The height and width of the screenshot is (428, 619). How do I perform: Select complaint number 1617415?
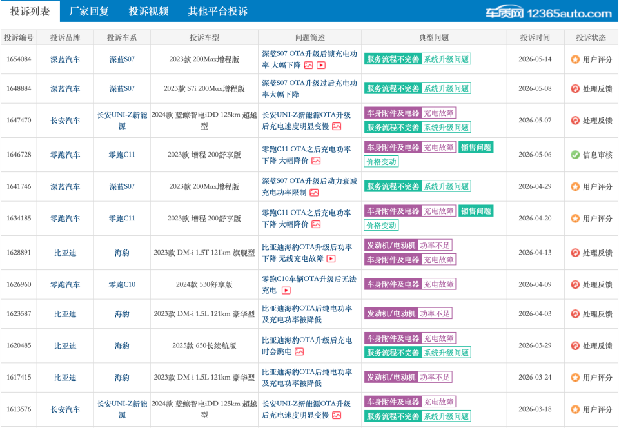click(x=19, y=378)
